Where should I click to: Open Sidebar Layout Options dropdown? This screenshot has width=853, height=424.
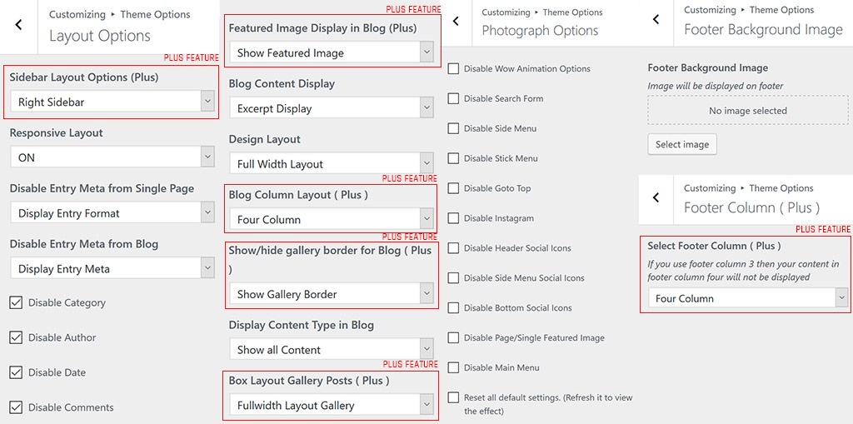pos(112,102)
